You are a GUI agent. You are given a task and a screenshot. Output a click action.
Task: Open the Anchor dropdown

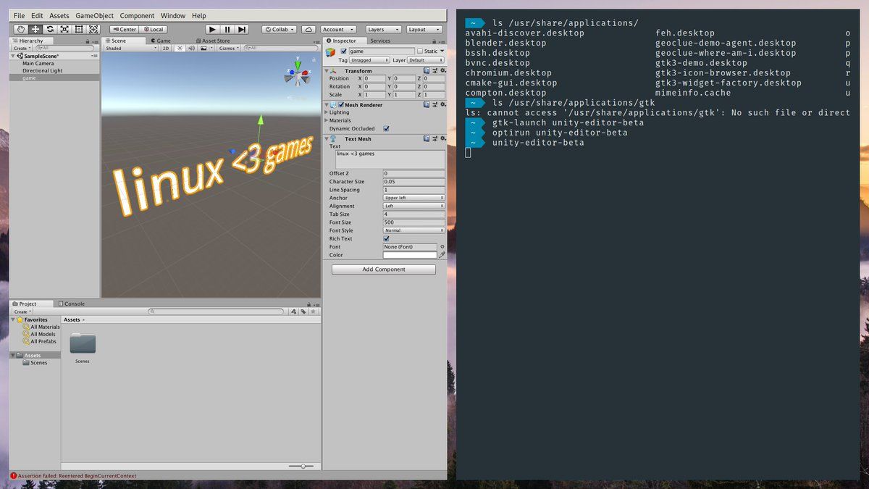click(x=413, y=198)
